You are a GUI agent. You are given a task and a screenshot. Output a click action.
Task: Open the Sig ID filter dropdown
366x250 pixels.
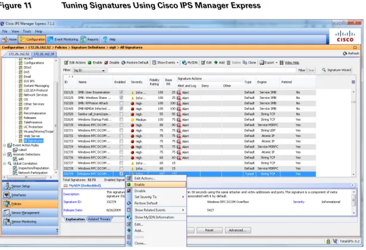(89, 70)
